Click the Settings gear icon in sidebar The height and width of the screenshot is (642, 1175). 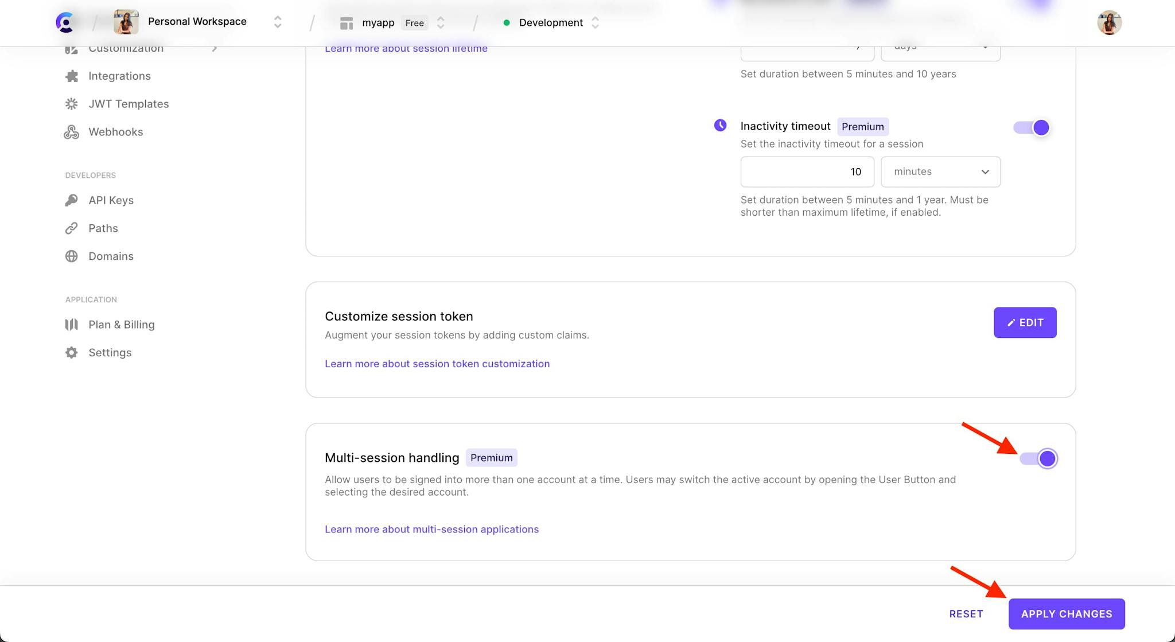pos(72,353)
